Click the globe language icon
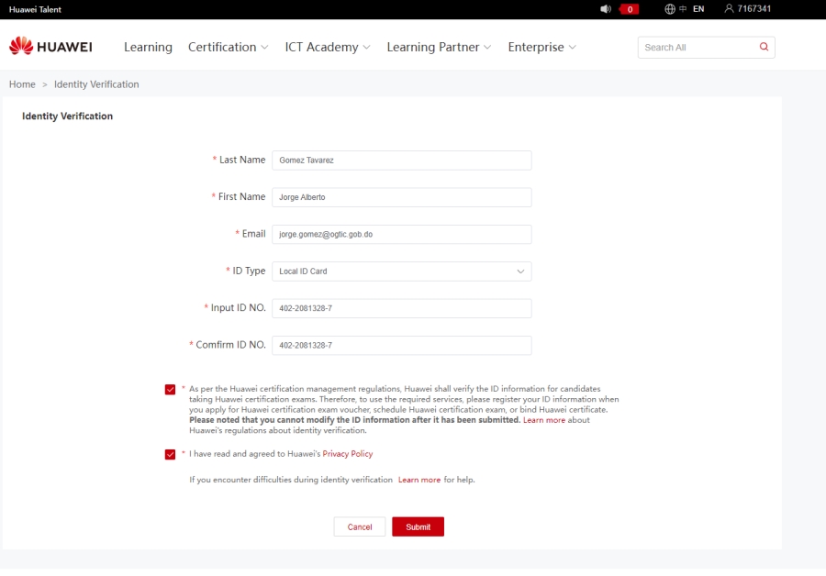Image resolution: width=826 pixels, height=576 pixels. click(x=670, y=9)
